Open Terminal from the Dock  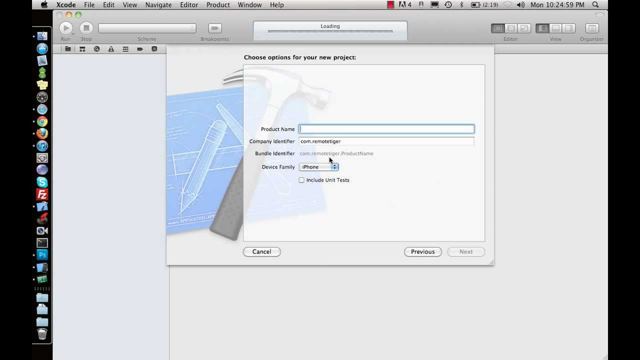tap(42, 243)
